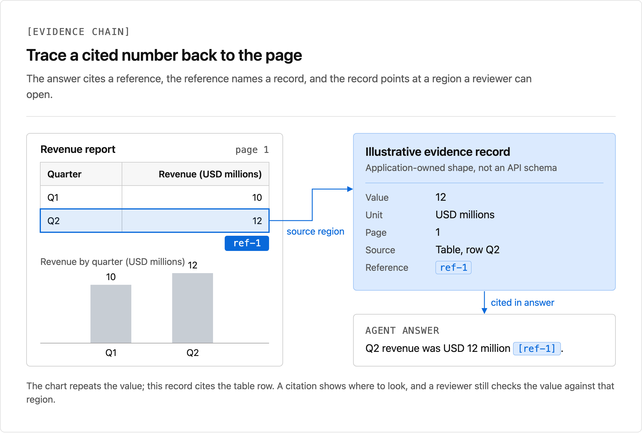This screenshot has height=433, width=642.
Task: Click the Value field showing 12 in record
Action: [441, 197]
